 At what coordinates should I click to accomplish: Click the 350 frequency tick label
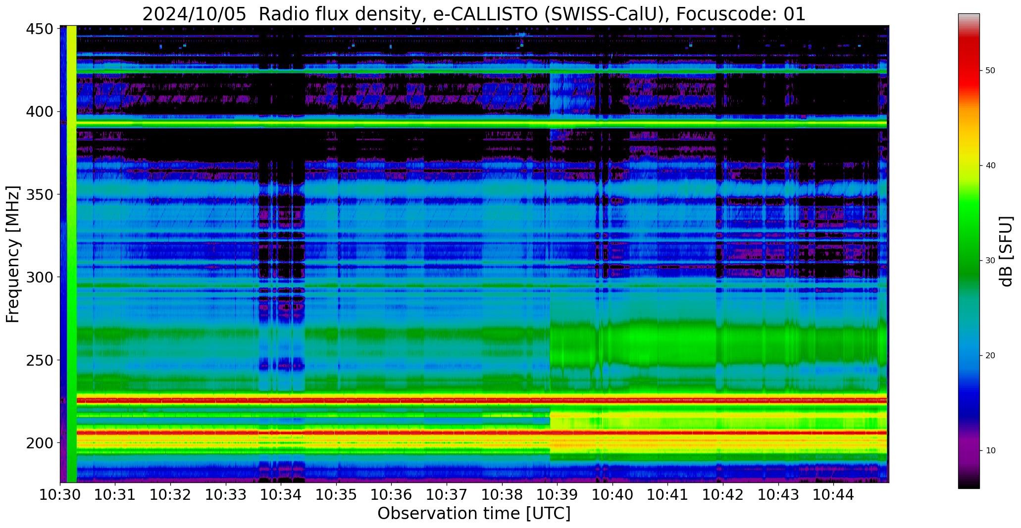click(39, 194)
